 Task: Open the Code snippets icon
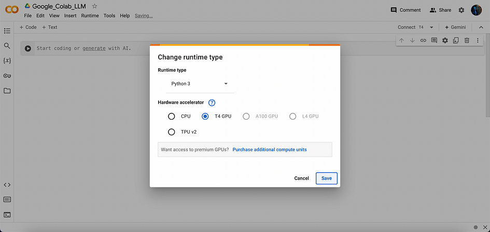click(7, 185)
